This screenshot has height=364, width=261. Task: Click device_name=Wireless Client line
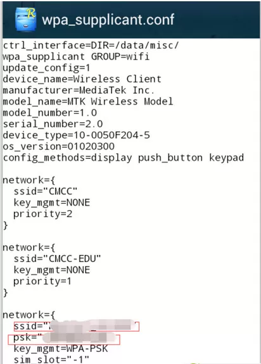coord(82,79)
